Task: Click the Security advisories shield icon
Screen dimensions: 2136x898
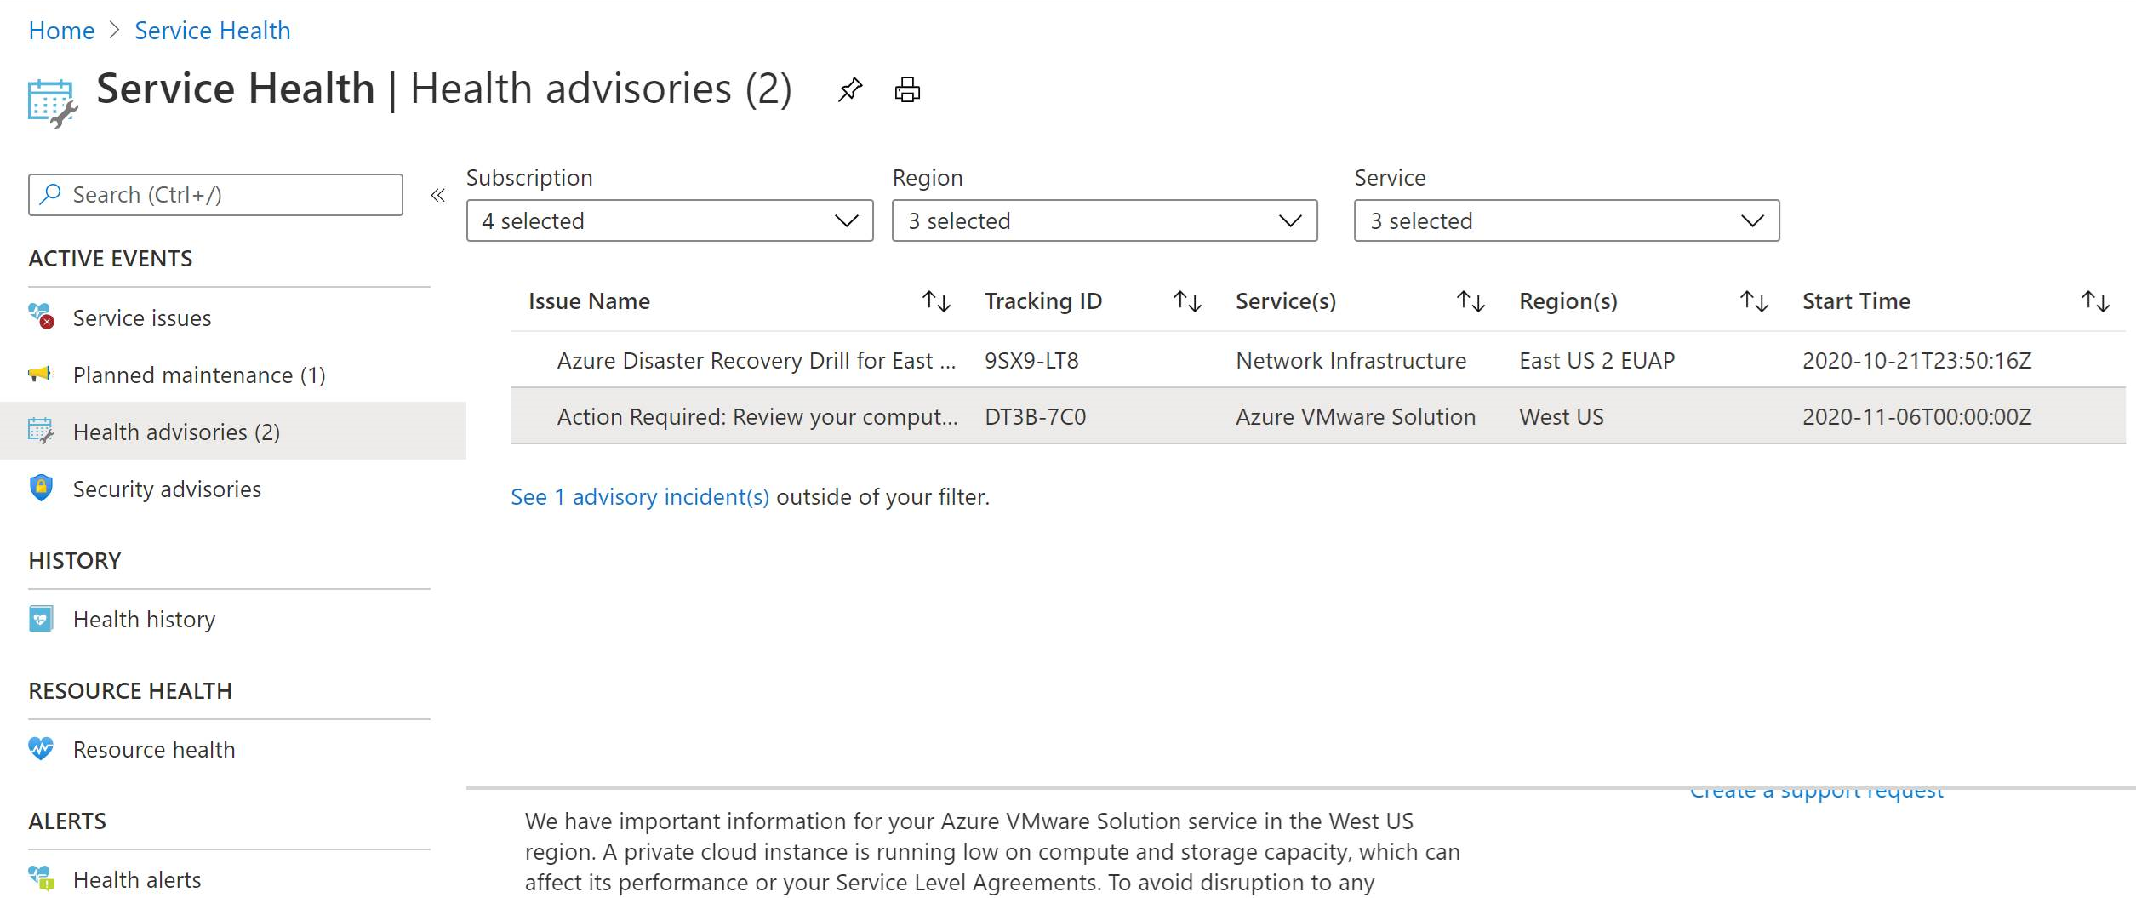Action: point(41,488)
